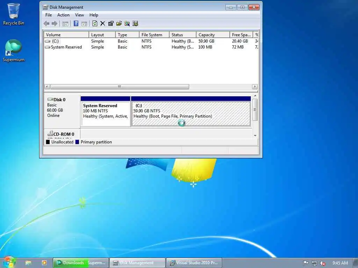This screenshot has width=358, height=268.
Task: Open the Action menu
Action: [63, 15]
